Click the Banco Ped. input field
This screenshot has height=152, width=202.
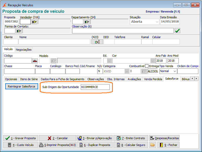pos(73,71)
